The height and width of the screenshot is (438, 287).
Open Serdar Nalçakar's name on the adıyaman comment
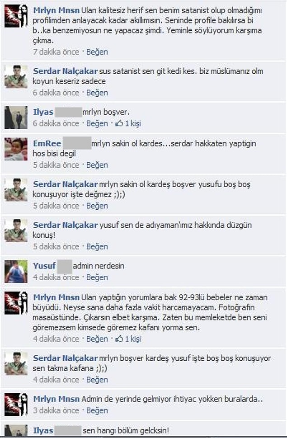pyautogui.click(x=66, y=225)
